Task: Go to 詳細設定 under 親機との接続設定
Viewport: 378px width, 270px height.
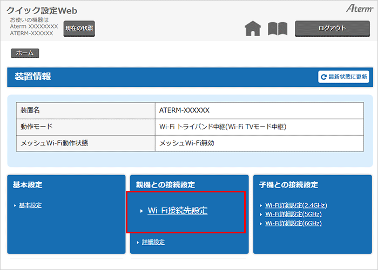Action: 153,242
